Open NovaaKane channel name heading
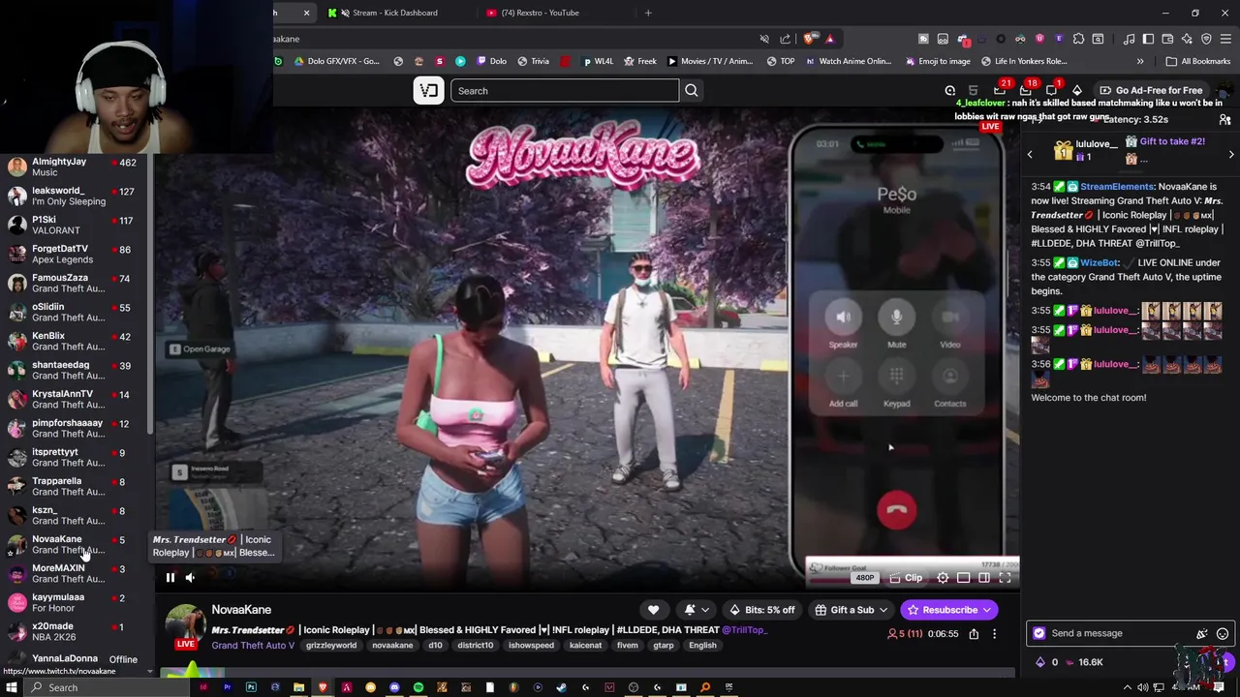The width and height of the screenshot is (1240, 697). (241, 610)
